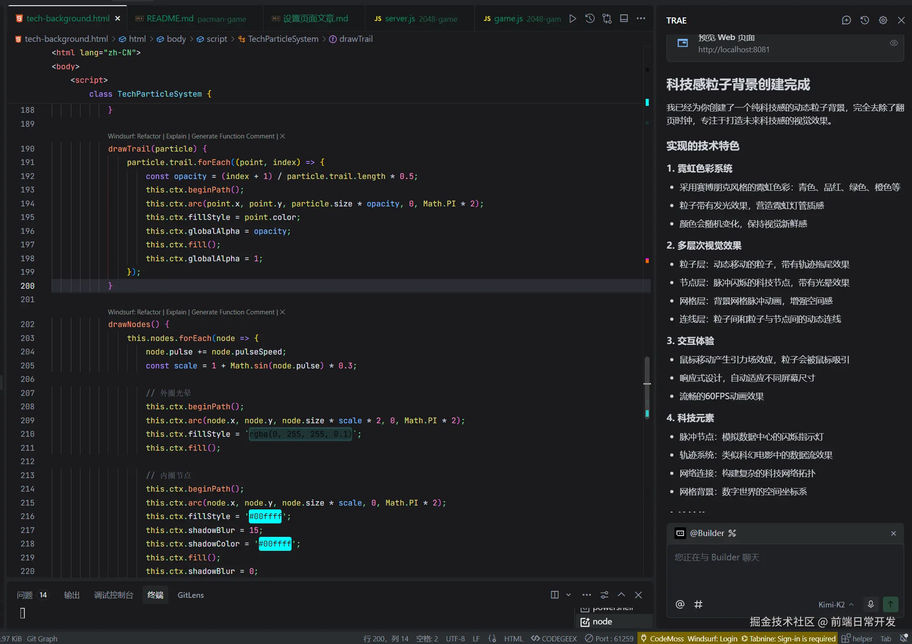Screen dimensions: 912x644
Task: Start a new TRAE chat
Action: (x=846, y=20)
